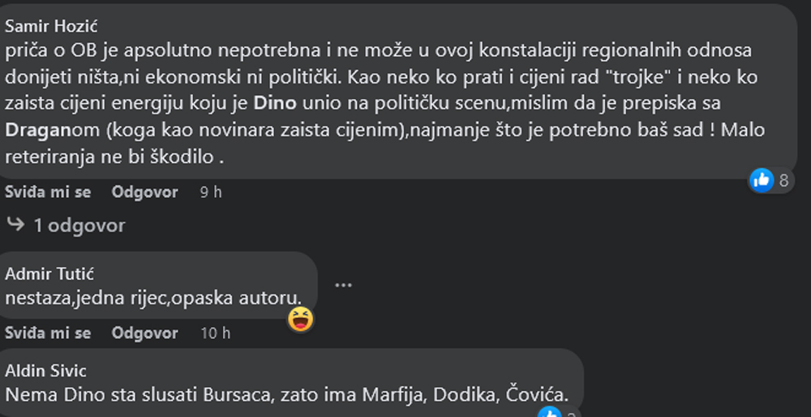Toggle 'Sviđa mi se' on Admir Tutić's comment
Screen dimensions: 811x417
48,333
